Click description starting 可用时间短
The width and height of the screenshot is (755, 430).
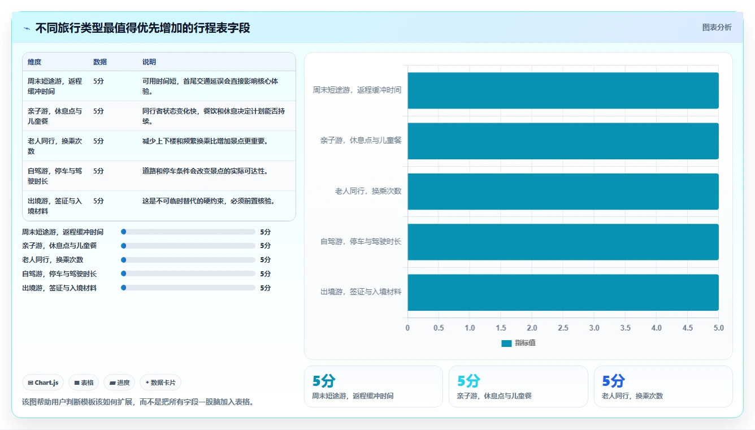[x=210, y=86]
